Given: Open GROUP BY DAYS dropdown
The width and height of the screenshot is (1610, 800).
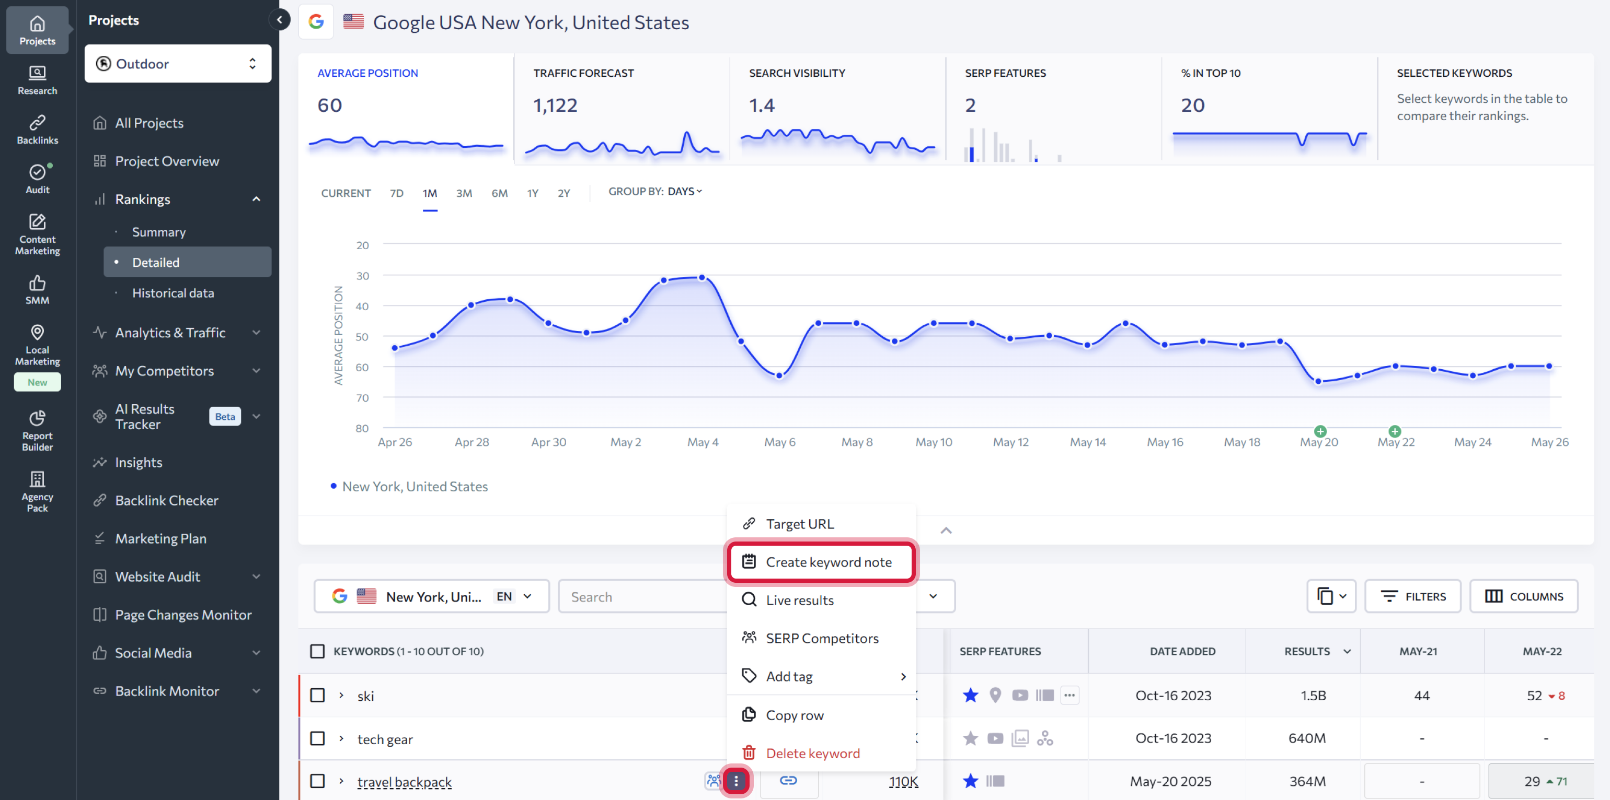Looking at the screenshot, I should click(x=684, y=191).
